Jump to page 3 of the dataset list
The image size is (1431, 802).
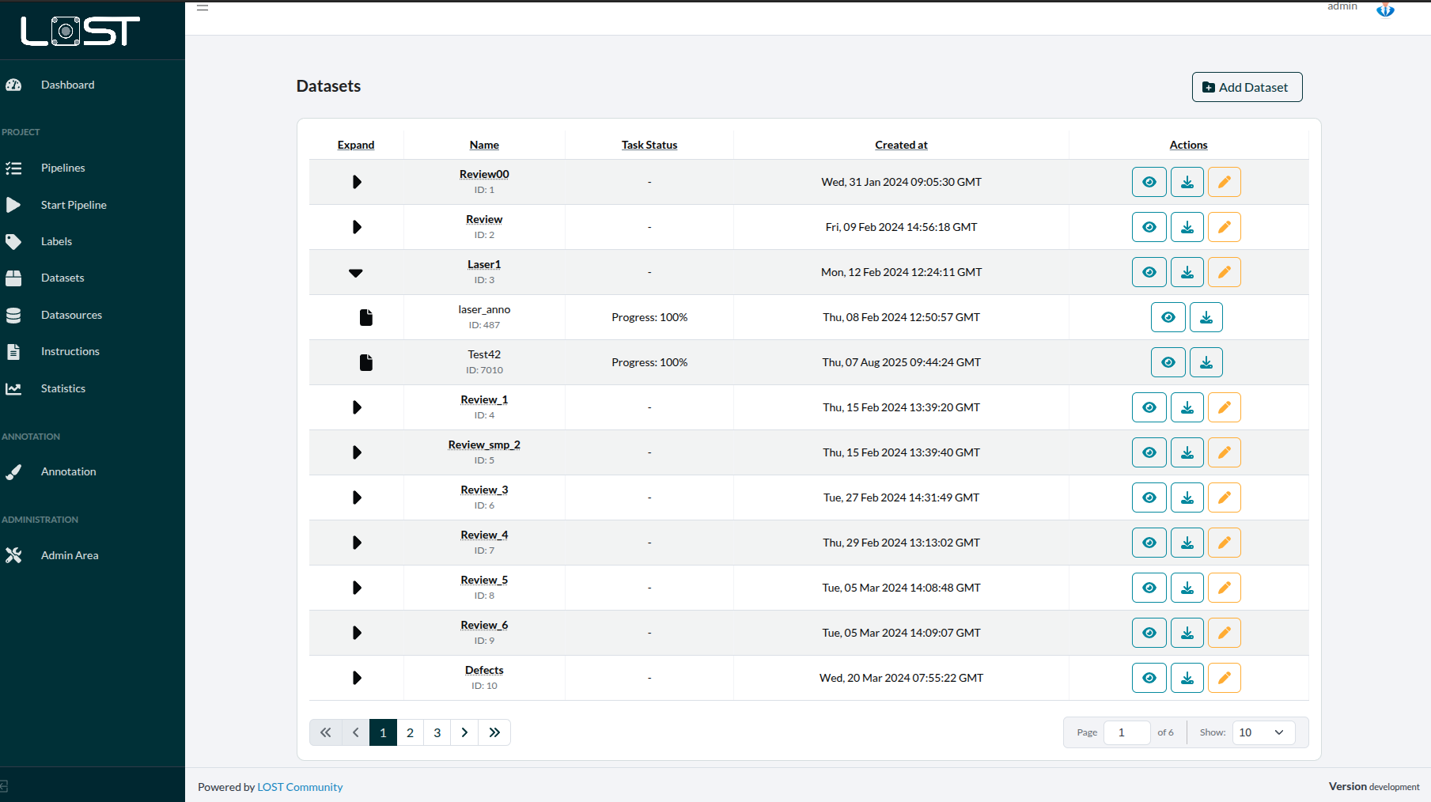click(x=437, y=732)
